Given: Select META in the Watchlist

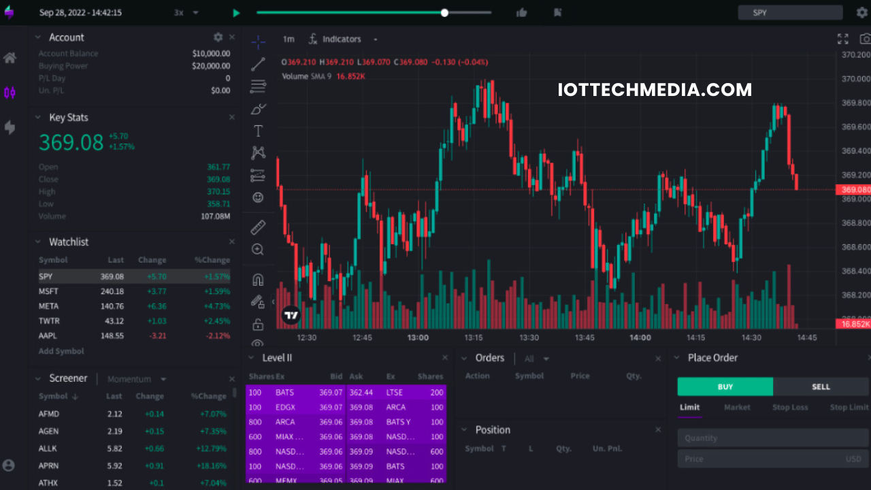Looking at the screenshot, I should (x=134, y=306).
